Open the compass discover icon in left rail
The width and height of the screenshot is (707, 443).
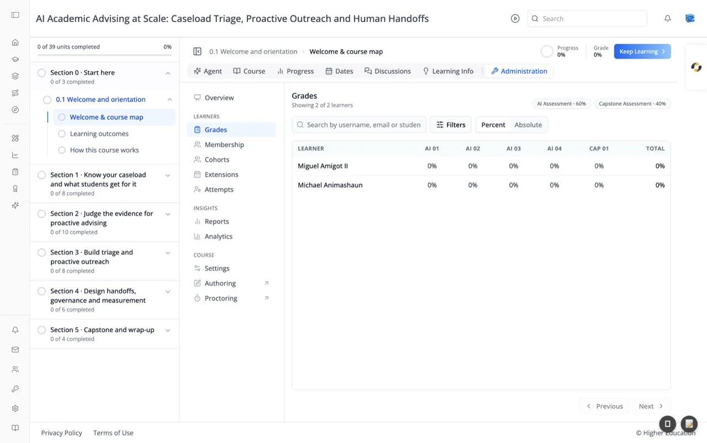pos(15,110)
